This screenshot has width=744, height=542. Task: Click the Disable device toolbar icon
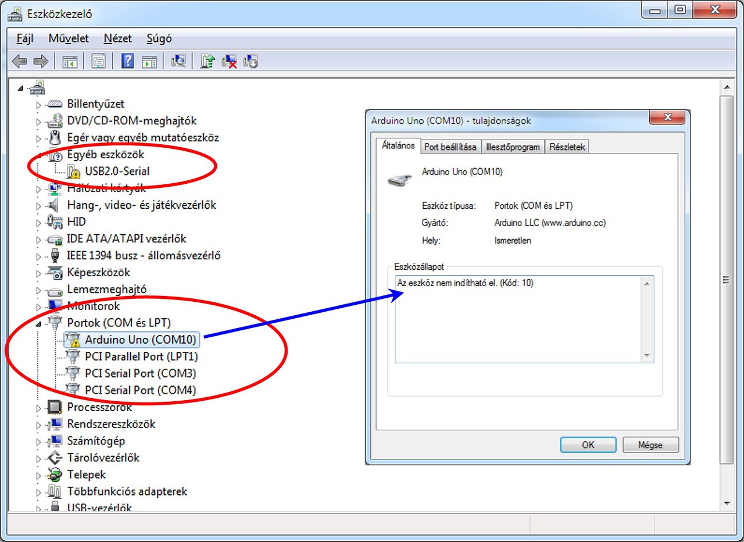(x=251, y=61)
